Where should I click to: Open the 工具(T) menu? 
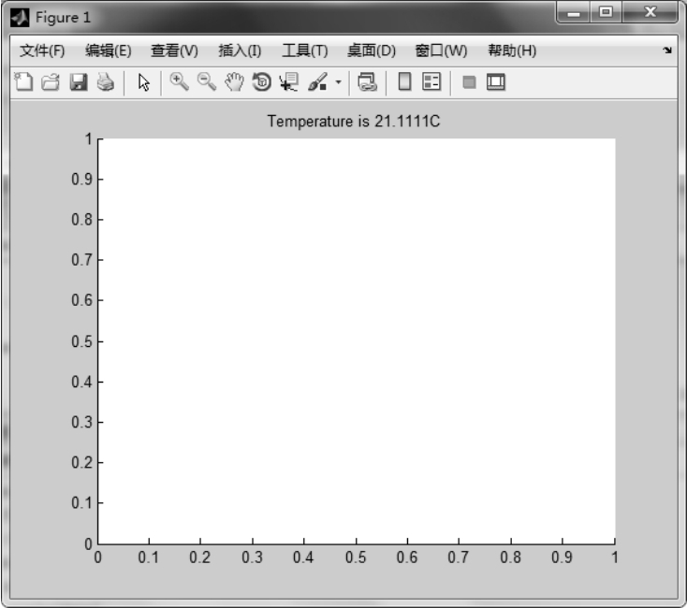click(305, 51)
